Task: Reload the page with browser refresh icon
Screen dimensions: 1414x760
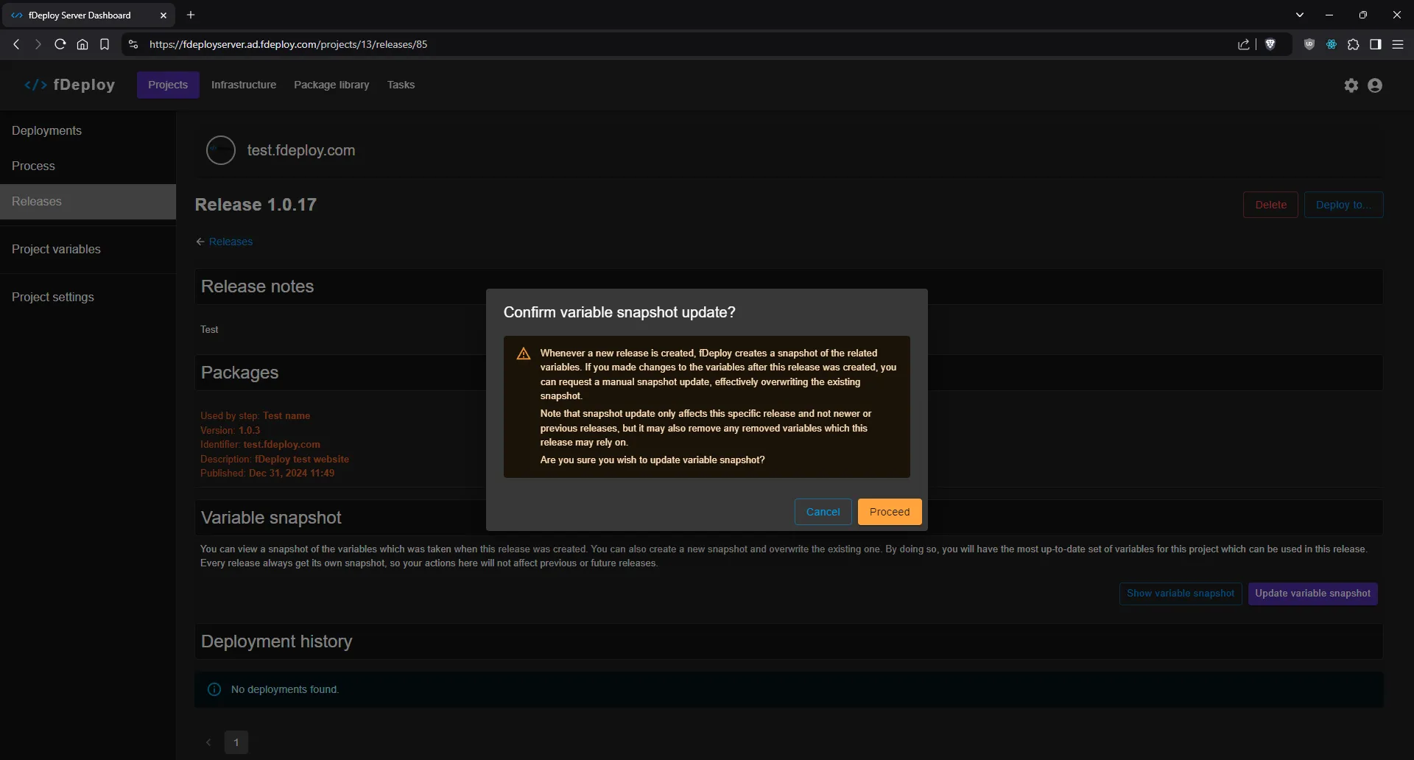Action: click(60, 44)
